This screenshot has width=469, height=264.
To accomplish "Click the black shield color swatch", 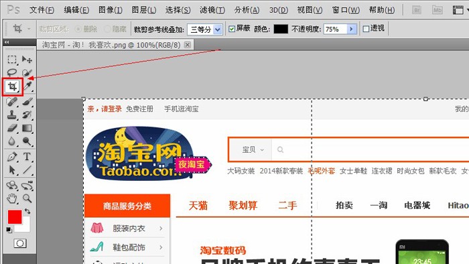I will [x=281, y=29].
